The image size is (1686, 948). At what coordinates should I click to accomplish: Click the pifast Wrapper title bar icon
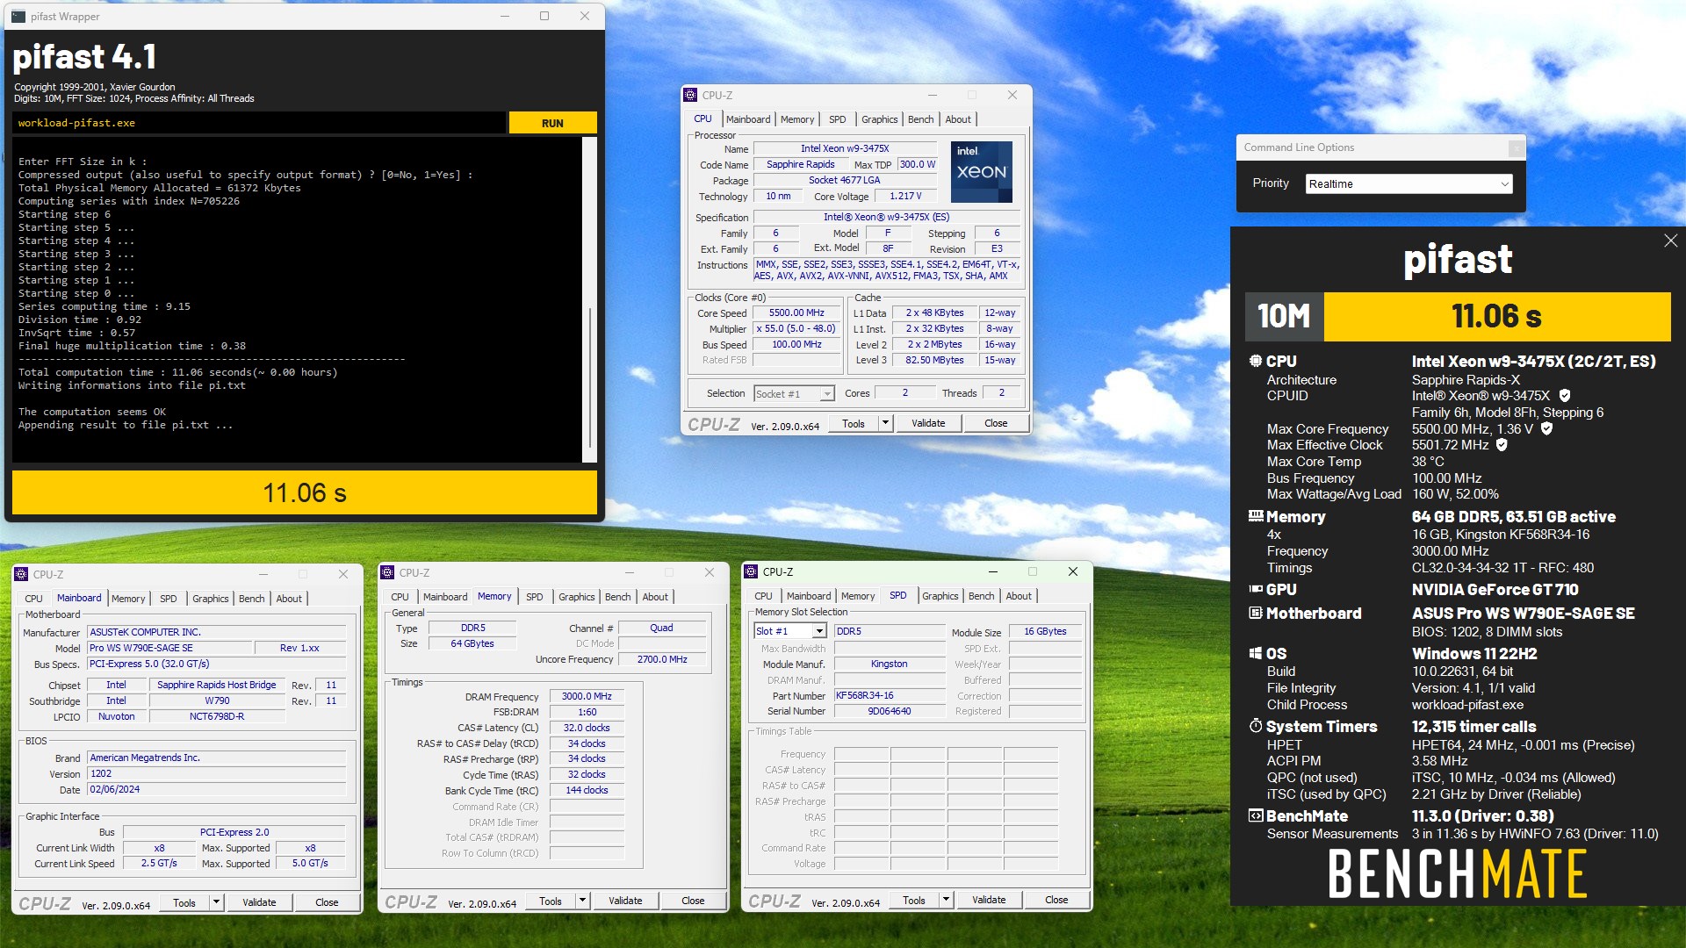tap(18, 16)
